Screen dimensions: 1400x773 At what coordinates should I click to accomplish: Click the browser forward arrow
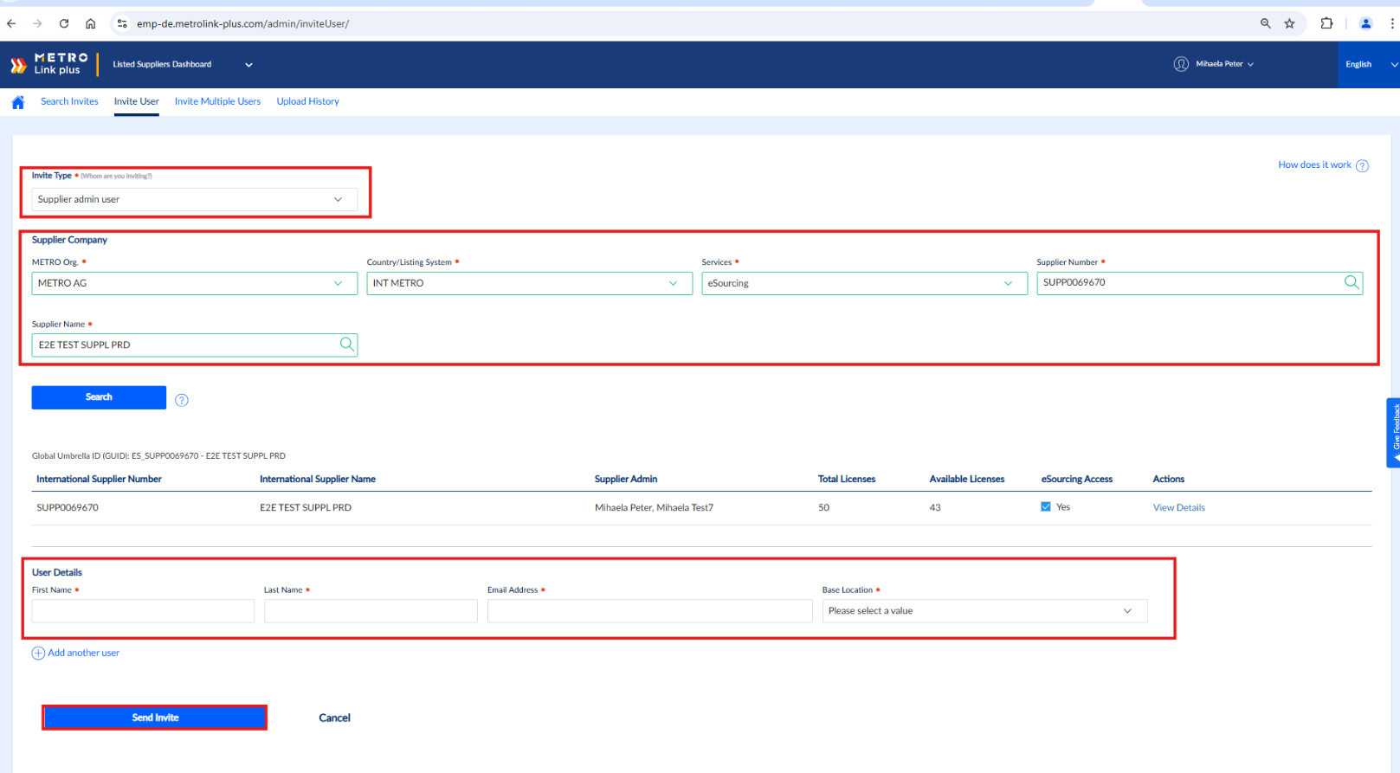pyautogui.click(x=37, y=23)
